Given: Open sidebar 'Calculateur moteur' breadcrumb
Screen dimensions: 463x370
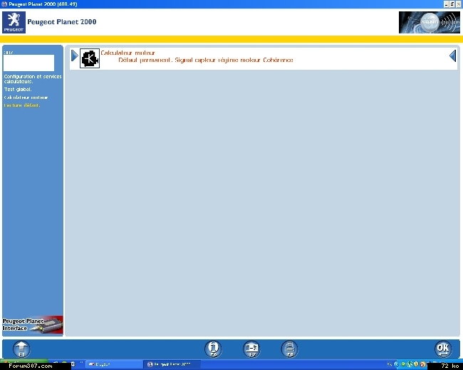Looking at the screenshot, I should click(26, 97).
